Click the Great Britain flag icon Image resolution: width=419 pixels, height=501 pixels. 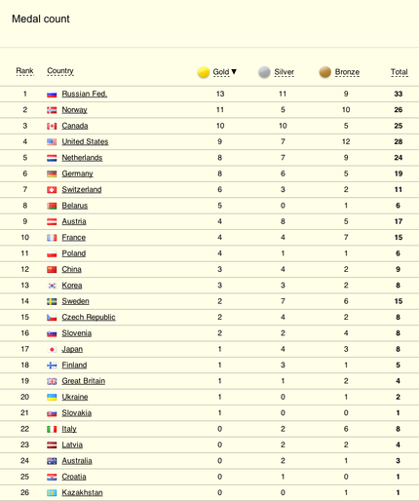tap(52, 381)
